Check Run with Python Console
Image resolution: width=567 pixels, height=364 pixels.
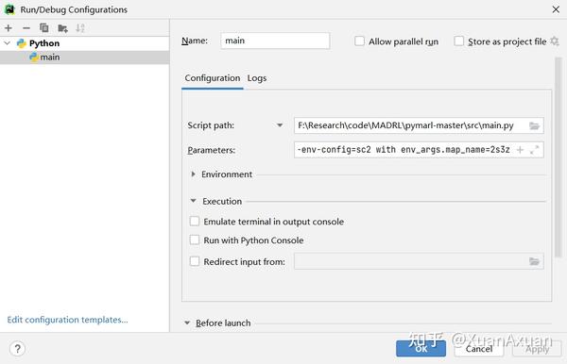coord(195,240)
